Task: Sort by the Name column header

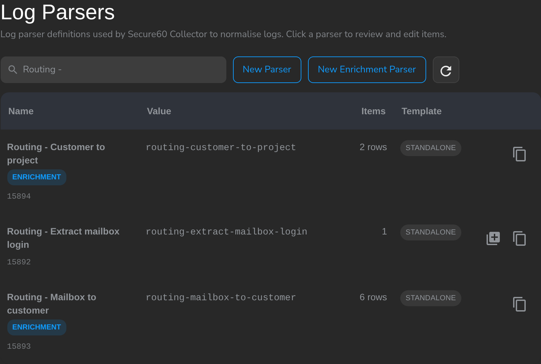Action: tap(21, 111)
